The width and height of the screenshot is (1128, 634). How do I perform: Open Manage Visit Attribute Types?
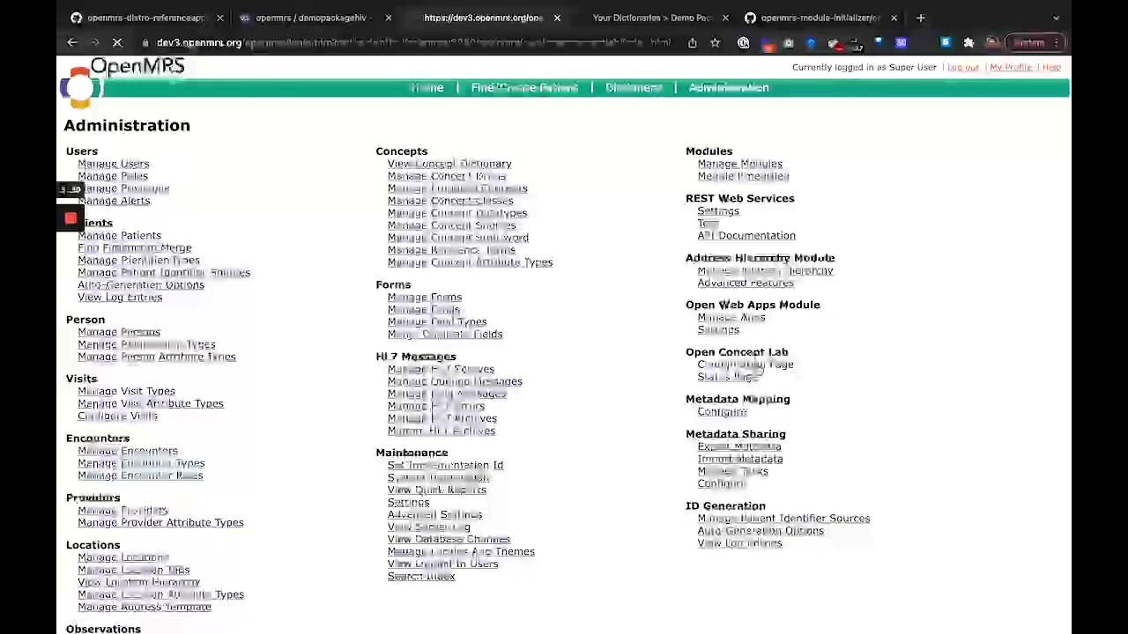(151, 403)
